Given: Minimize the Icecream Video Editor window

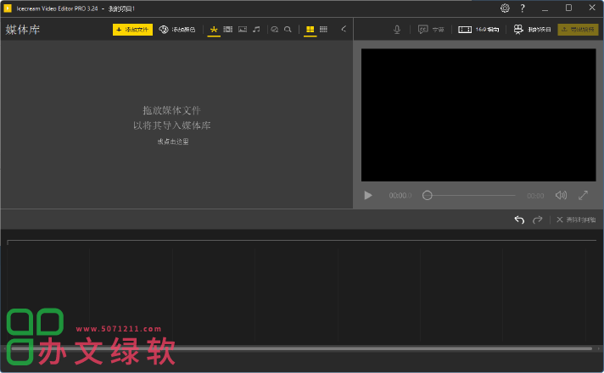Looking at the screenshot, I should 545,8.
